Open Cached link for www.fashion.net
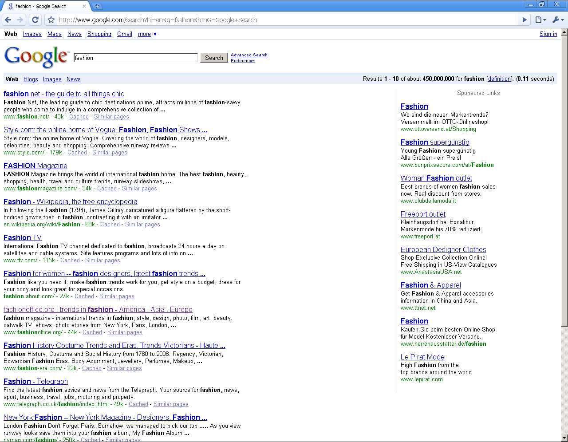Viewport: 568px width, 442px height. (x=79, y=117)
